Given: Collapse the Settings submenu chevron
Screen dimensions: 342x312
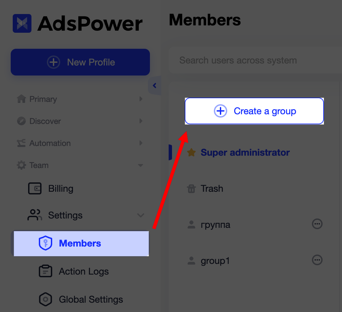Looking at the screenshot, I should pyautogui.click(x=140, y=215).
